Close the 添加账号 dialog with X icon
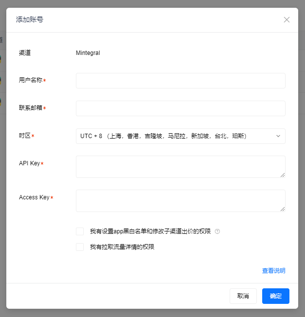This screenshot has width=305, height=317. (x=287, y=20)
